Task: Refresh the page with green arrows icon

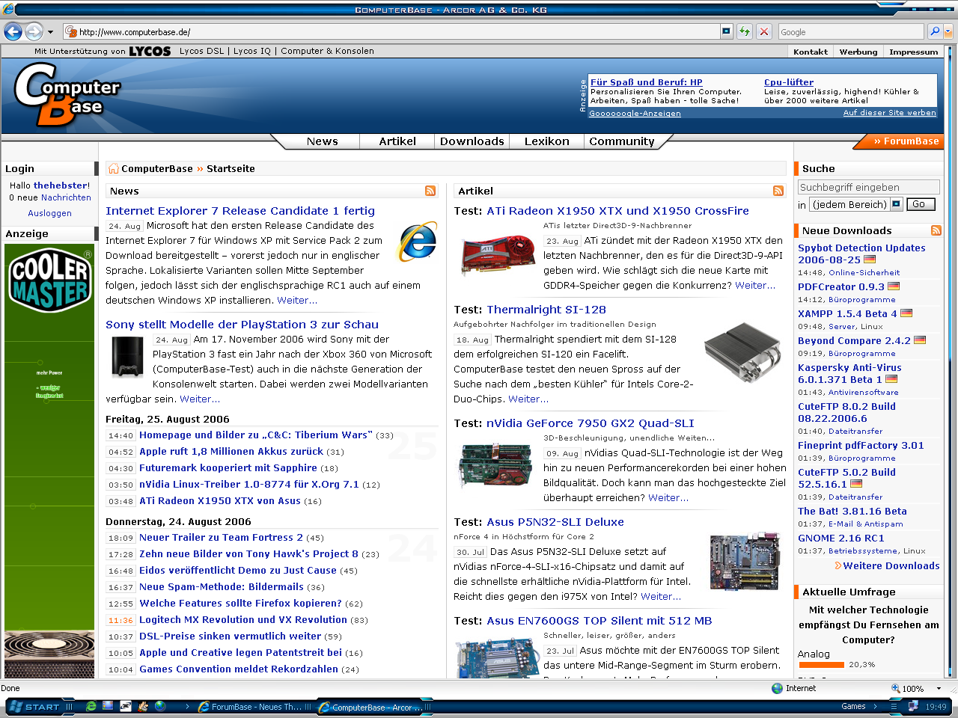Action: click(745, 31)
